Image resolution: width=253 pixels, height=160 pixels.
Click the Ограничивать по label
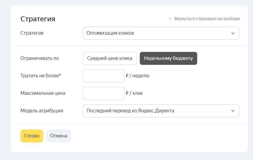click(x=39, y=58)
